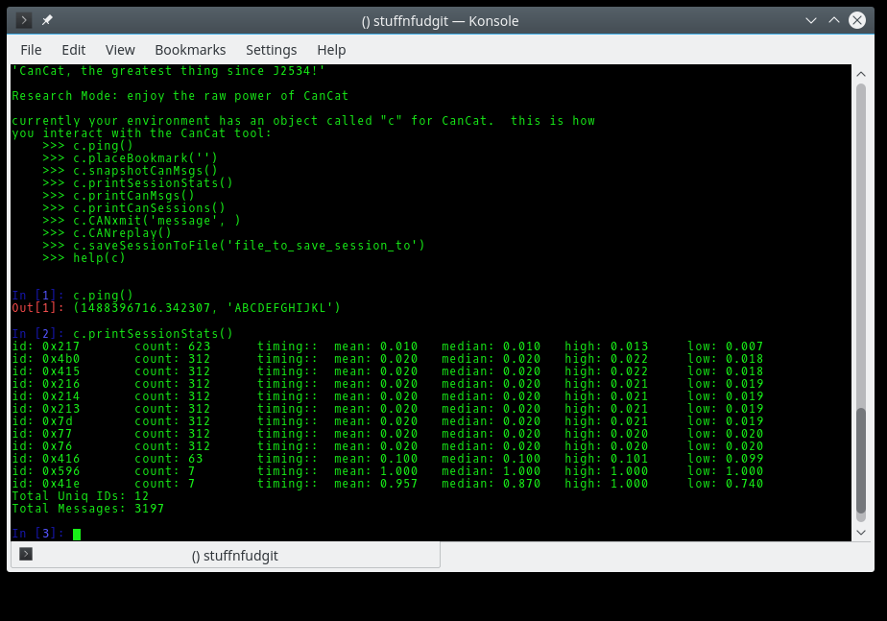Click the c.printCanMsgs() help line
887x621 pixels.
[118, 196]
